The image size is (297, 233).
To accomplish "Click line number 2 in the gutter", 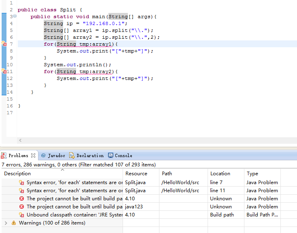I will tap(11, 10).
